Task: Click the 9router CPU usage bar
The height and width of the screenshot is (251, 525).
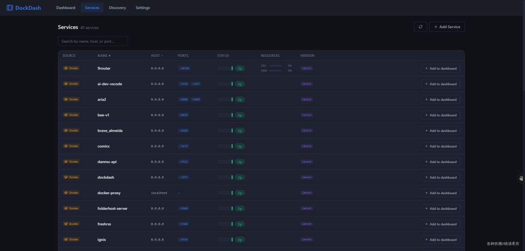Action: click(x=276, y=66)
